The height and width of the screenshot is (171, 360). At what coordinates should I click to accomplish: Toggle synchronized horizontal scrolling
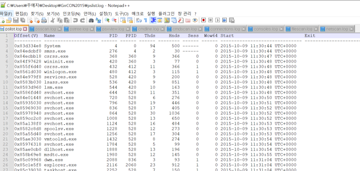tap(130, 20)
